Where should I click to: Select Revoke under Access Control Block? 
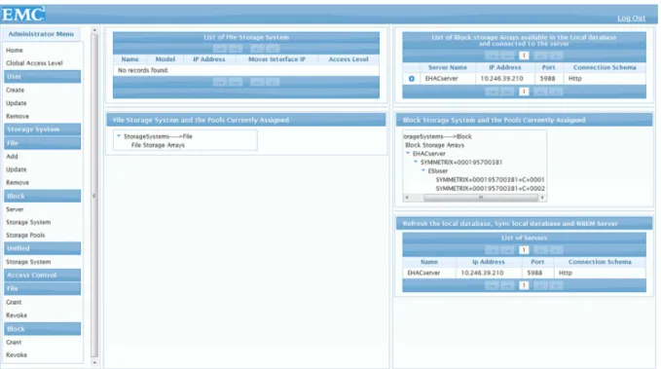(x=17, y=355)
